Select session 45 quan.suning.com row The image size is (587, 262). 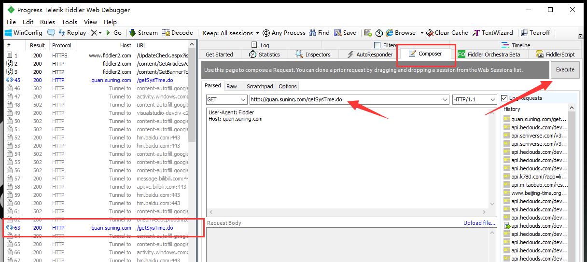tap(97, 80)
